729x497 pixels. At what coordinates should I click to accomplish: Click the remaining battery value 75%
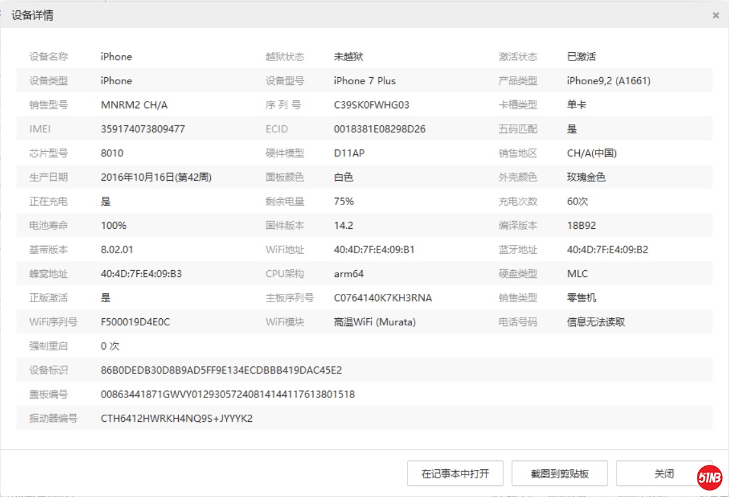click(343, 202)
